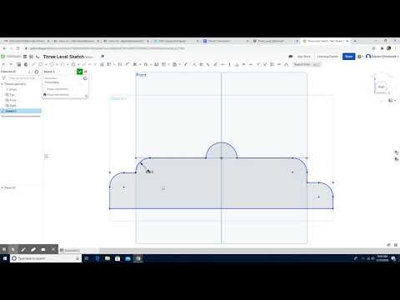Redo the action in toolbar
The width and height of the screenshot is (400, 300).
[x=11, y=64]
